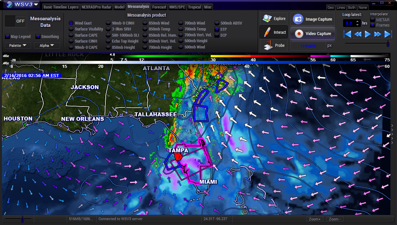The image size is (397, 225).
Task: Click the red Tampa storm marker
Action: pos(178,157)
